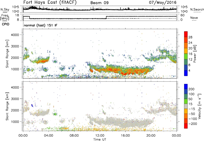Click 'Slant Range [km]' label of velocity panel
Viewport: 204px width, 141px height.
pos(7,106)
